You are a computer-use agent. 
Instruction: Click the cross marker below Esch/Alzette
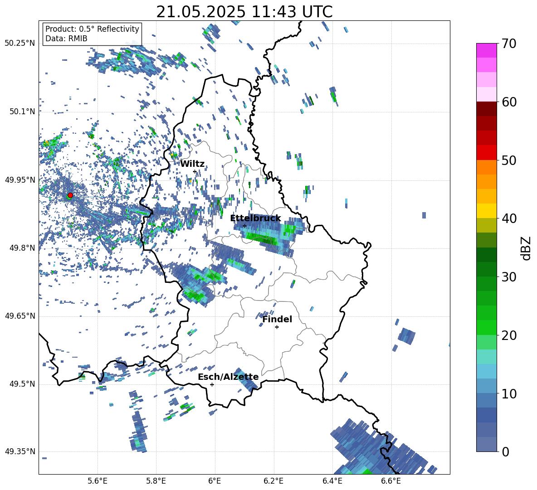coord(212,384)
